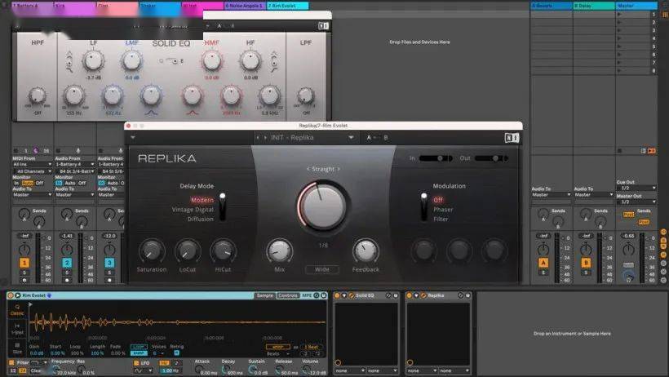Click the Native Instruments logo in Replika
This screenshot has width=669, height=377.
coord(511,138)
